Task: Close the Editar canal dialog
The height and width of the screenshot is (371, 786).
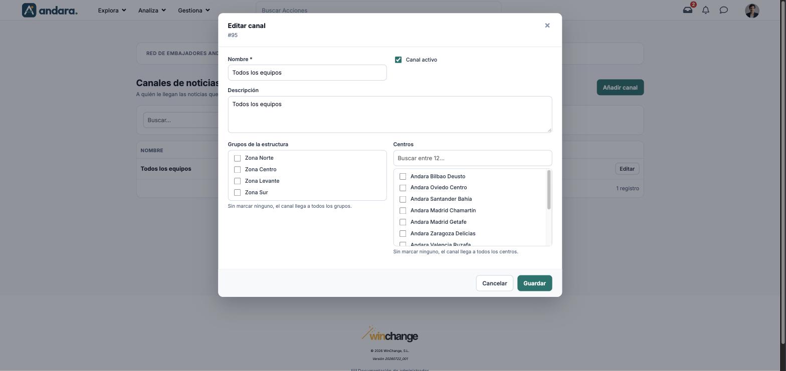Action: (x=547, y=26)
